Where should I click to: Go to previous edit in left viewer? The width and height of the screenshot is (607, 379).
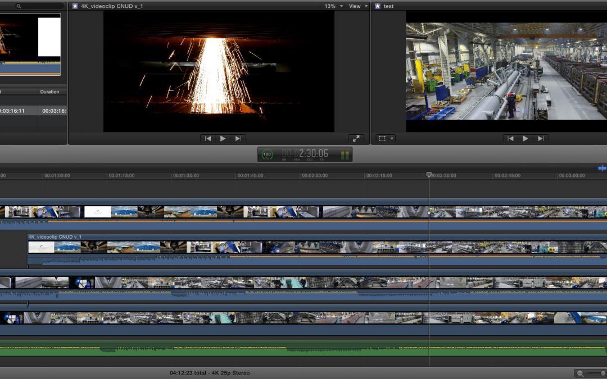pos(208,139)
